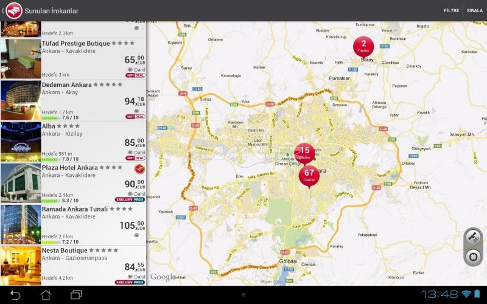This screenshot has width=487, height=304.
Task: Tap the Nesta Boutique five-star rating
Action: coord(103,250)
